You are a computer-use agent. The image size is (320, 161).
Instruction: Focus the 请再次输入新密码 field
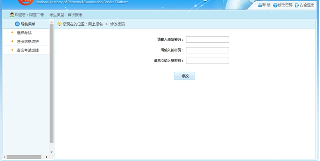pyautogui.click(x=207, y=61)
